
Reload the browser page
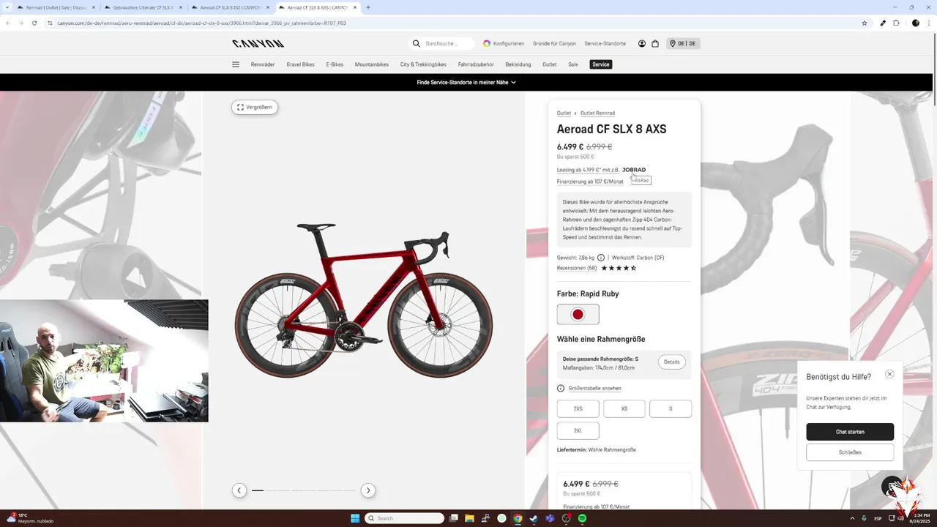[34, 23]
